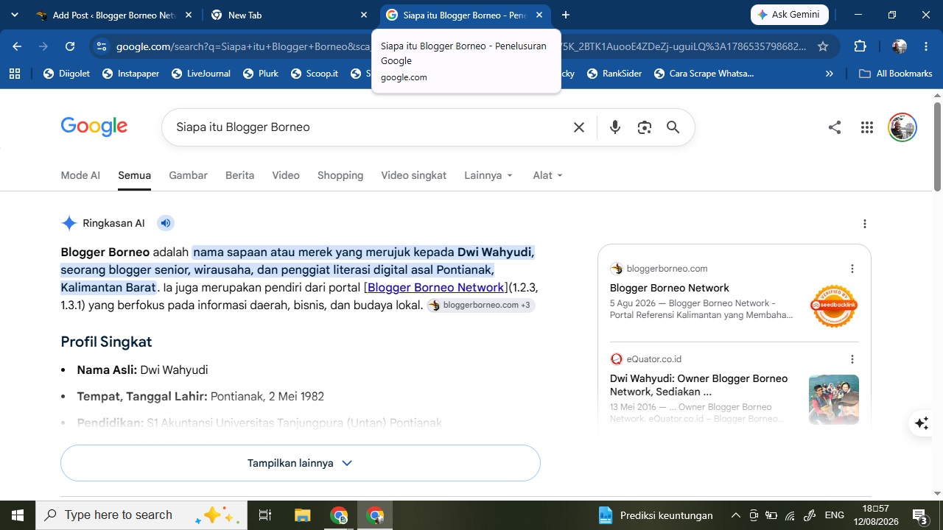Reload the current page

pos(70,46)
